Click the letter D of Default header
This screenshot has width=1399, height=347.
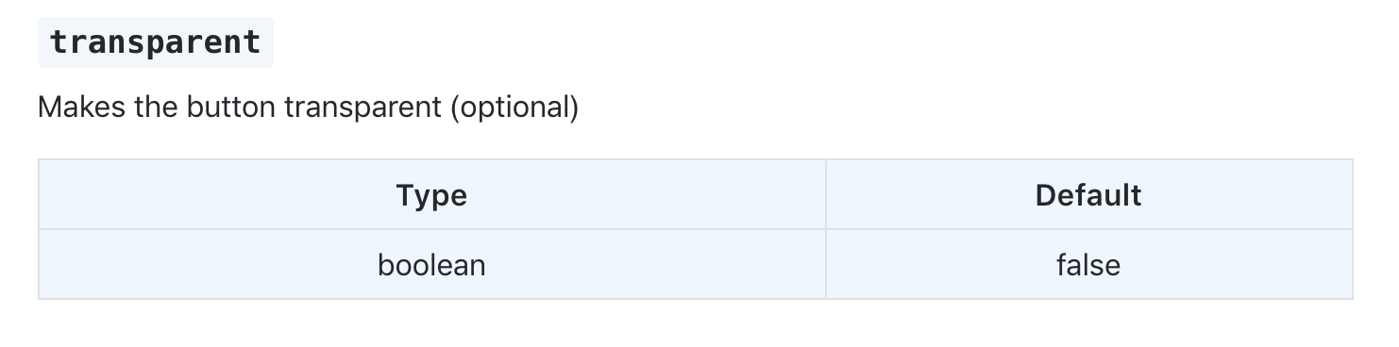1046,195
